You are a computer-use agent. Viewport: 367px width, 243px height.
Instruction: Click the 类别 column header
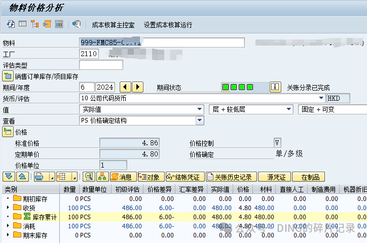click(x=30, y=189)
